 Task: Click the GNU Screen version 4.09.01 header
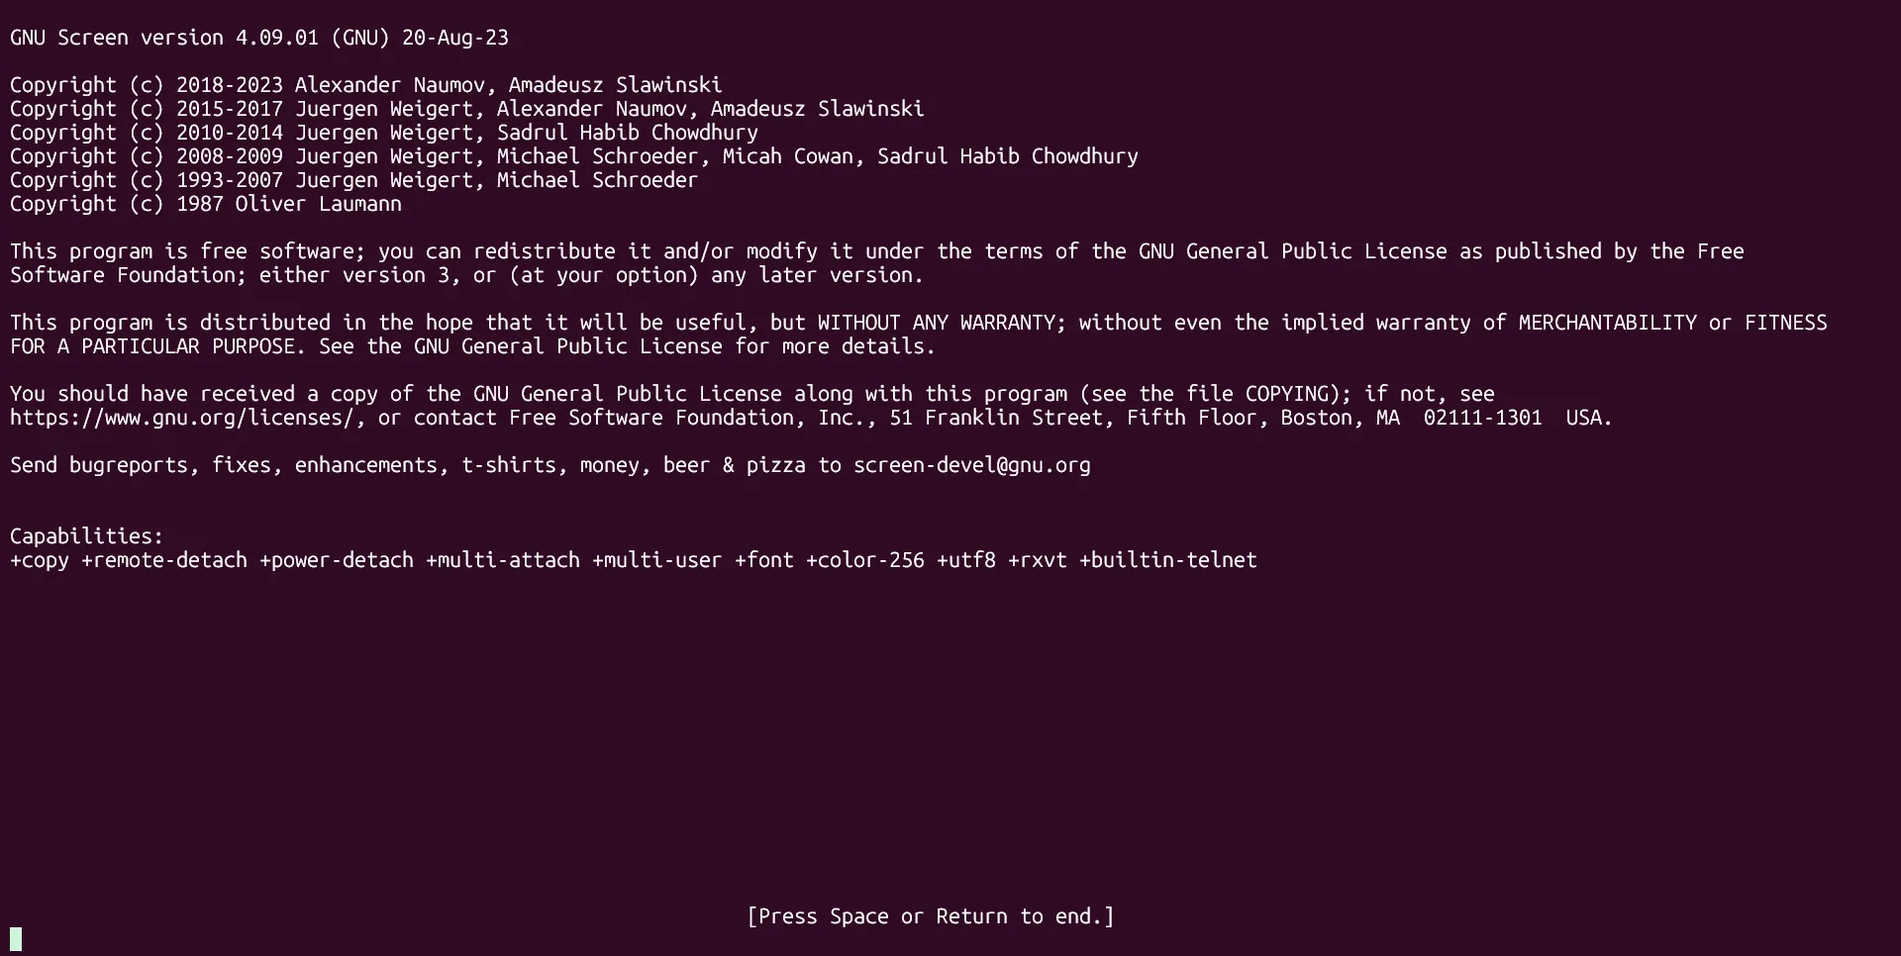pyautogui.click(x=258, y=38)
